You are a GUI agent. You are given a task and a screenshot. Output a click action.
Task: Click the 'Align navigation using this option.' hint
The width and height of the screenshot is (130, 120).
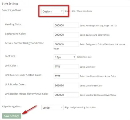coord(80,107)
